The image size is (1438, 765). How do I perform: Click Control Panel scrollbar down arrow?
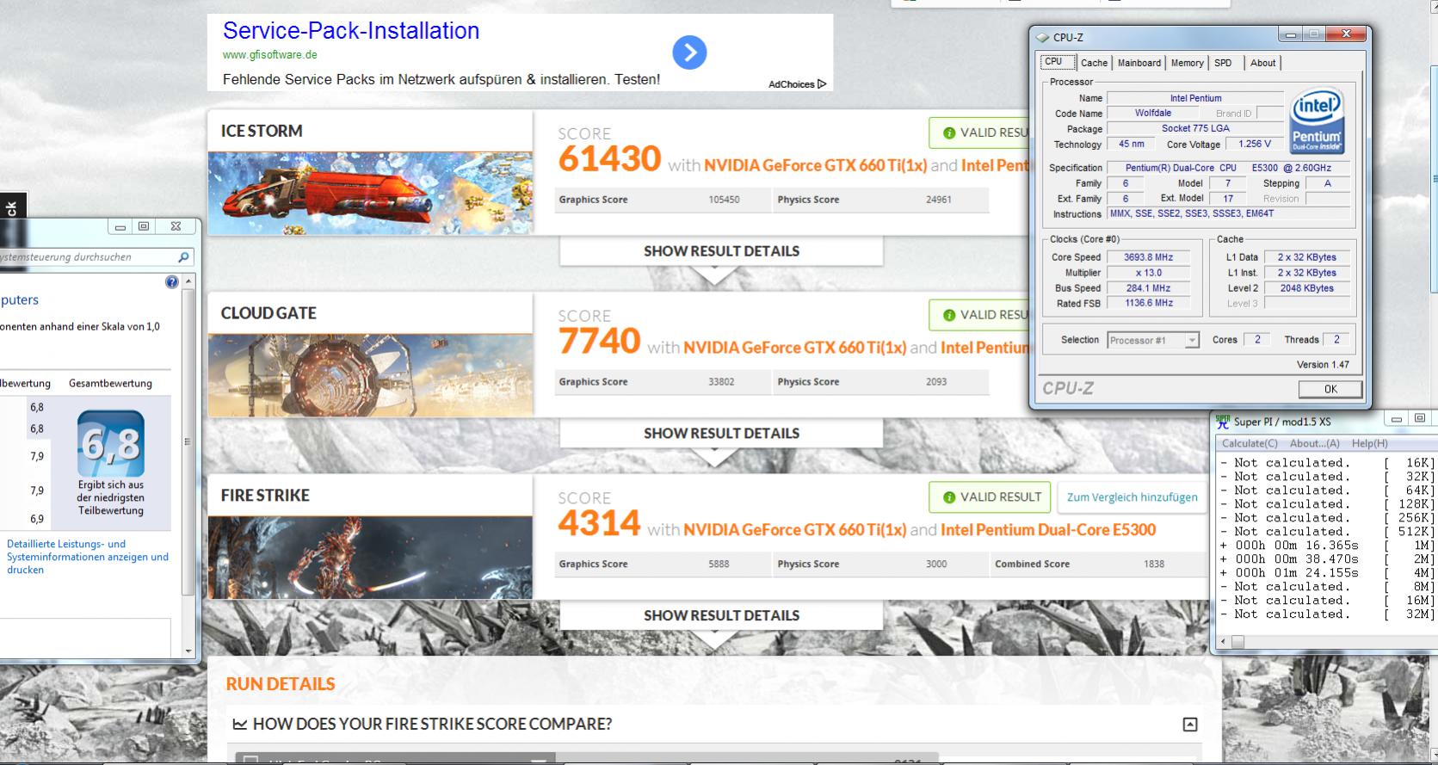[x=188, y=651]
